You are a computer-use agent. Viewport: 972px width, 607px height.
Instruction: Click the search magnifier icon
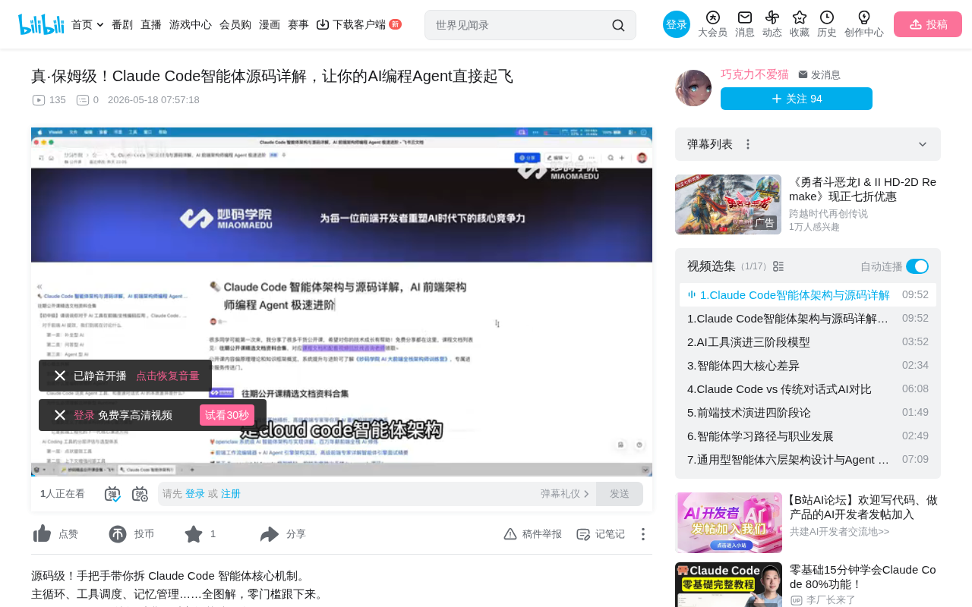point(618,25)
